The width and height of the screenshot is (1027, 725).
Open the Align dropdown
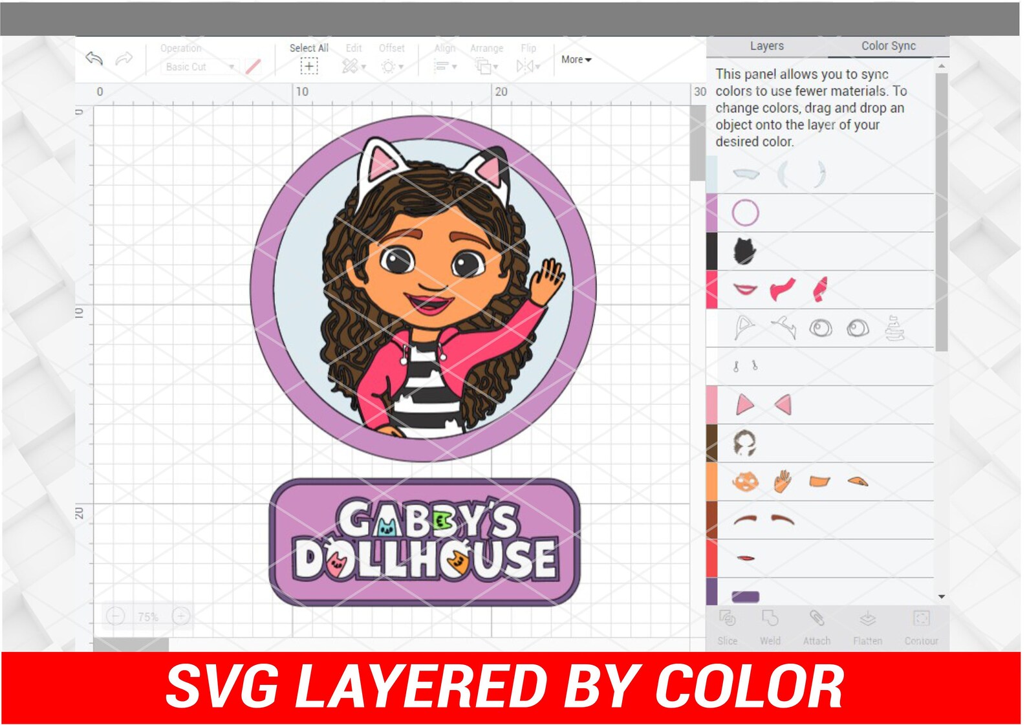click(x=445, y=66)
